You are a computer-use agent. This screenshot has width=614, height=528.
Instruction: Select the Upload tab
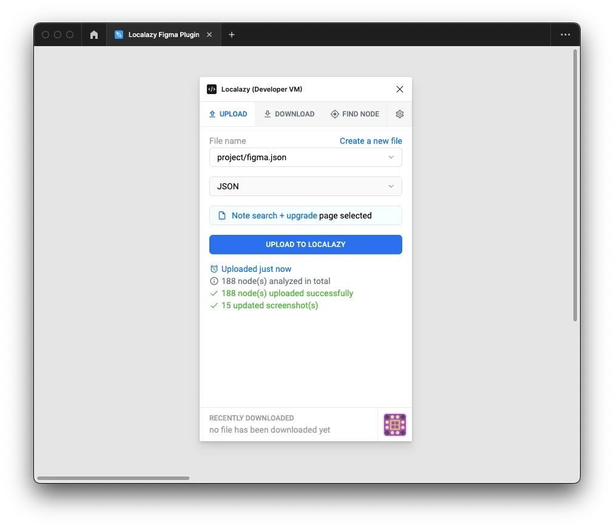point(228,114)
